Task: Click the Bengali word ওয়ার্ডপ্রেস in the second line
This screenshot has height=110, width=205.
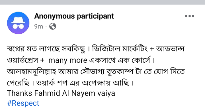Action: tap(22, 60)
